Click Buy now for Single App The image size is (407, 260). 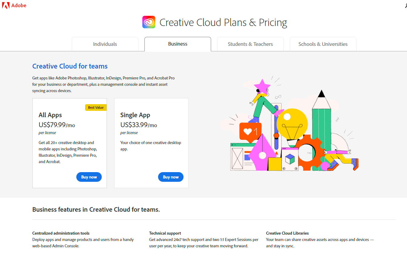pyautogui.click(x=171, y=177)
